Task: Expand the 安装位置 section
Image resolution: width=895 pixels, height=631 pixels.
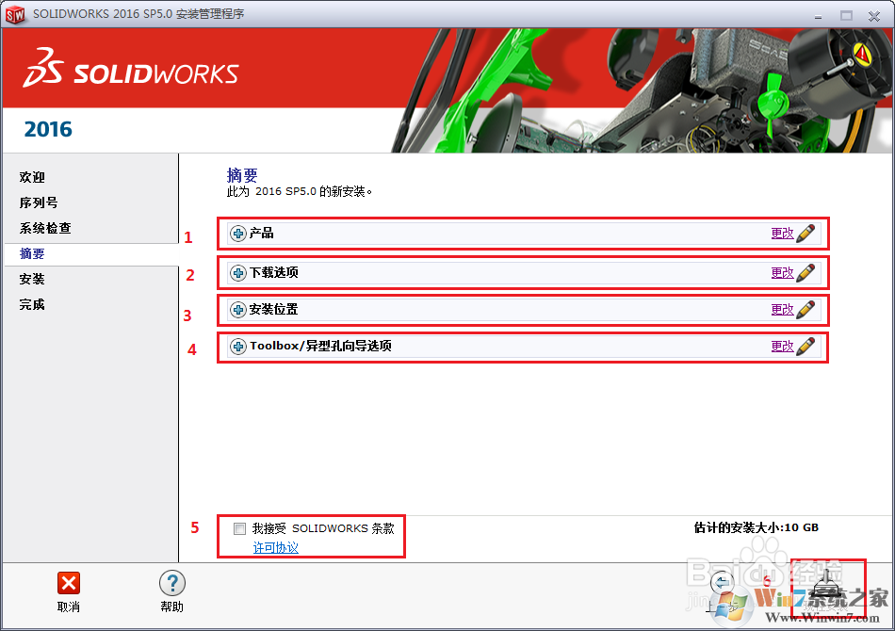Action: coord(237,309)
